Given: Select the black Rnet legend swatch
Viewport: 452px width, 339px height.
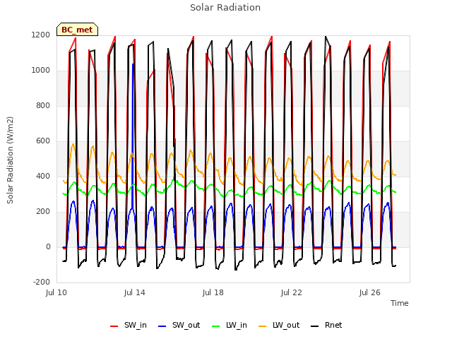Looking at the screenshot, I should [x=315, y=326].
